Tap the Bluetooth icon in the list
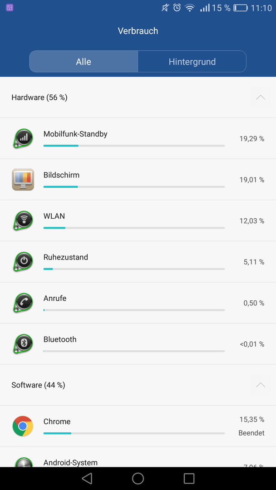The width and height of the screenshot is (276, 490). pyautogui.click(x=23, y=344)
